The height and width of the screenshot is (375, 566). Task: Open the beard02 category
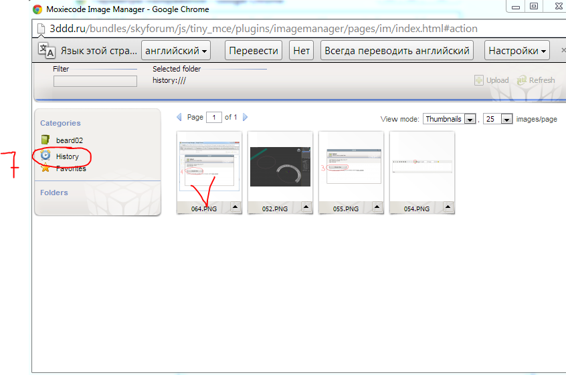70,140
